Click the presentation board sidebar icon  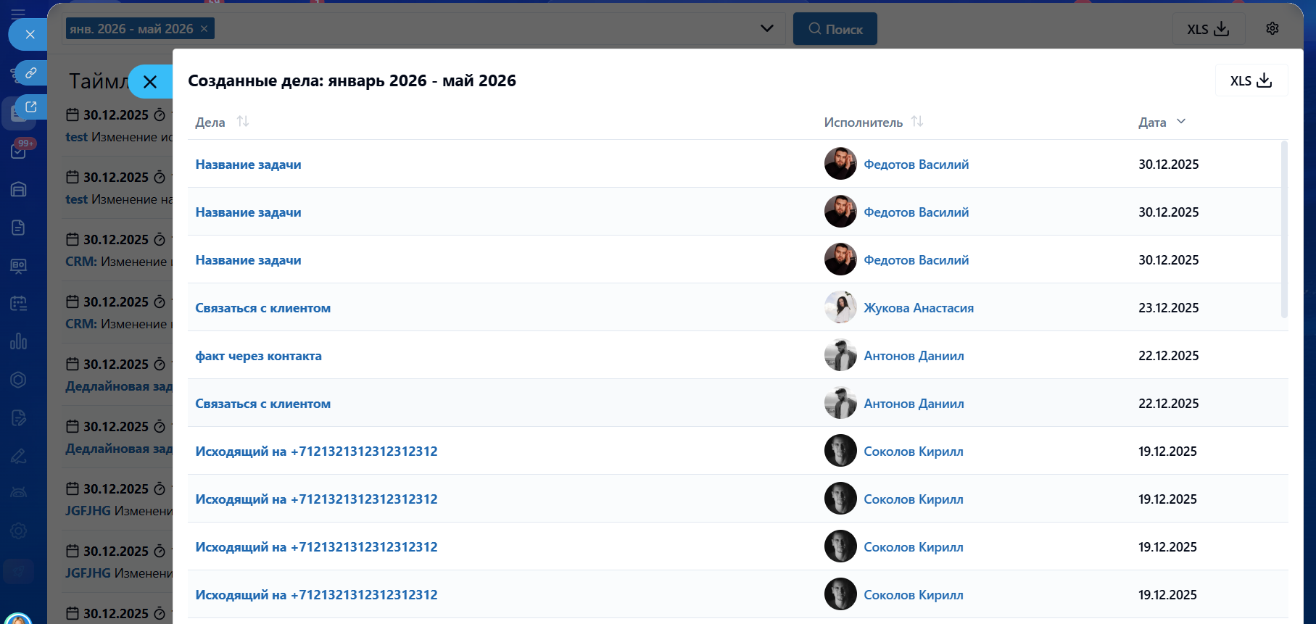19,266
